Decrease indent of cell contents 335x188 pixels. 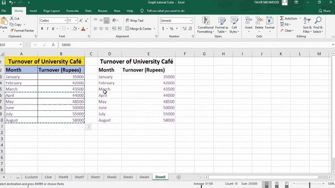[114, 29]
